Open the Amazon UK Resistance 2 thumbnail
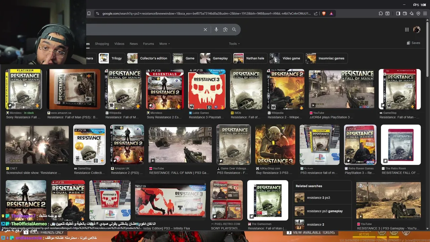This screenshot has height=242, width=430. coord(127,145)
